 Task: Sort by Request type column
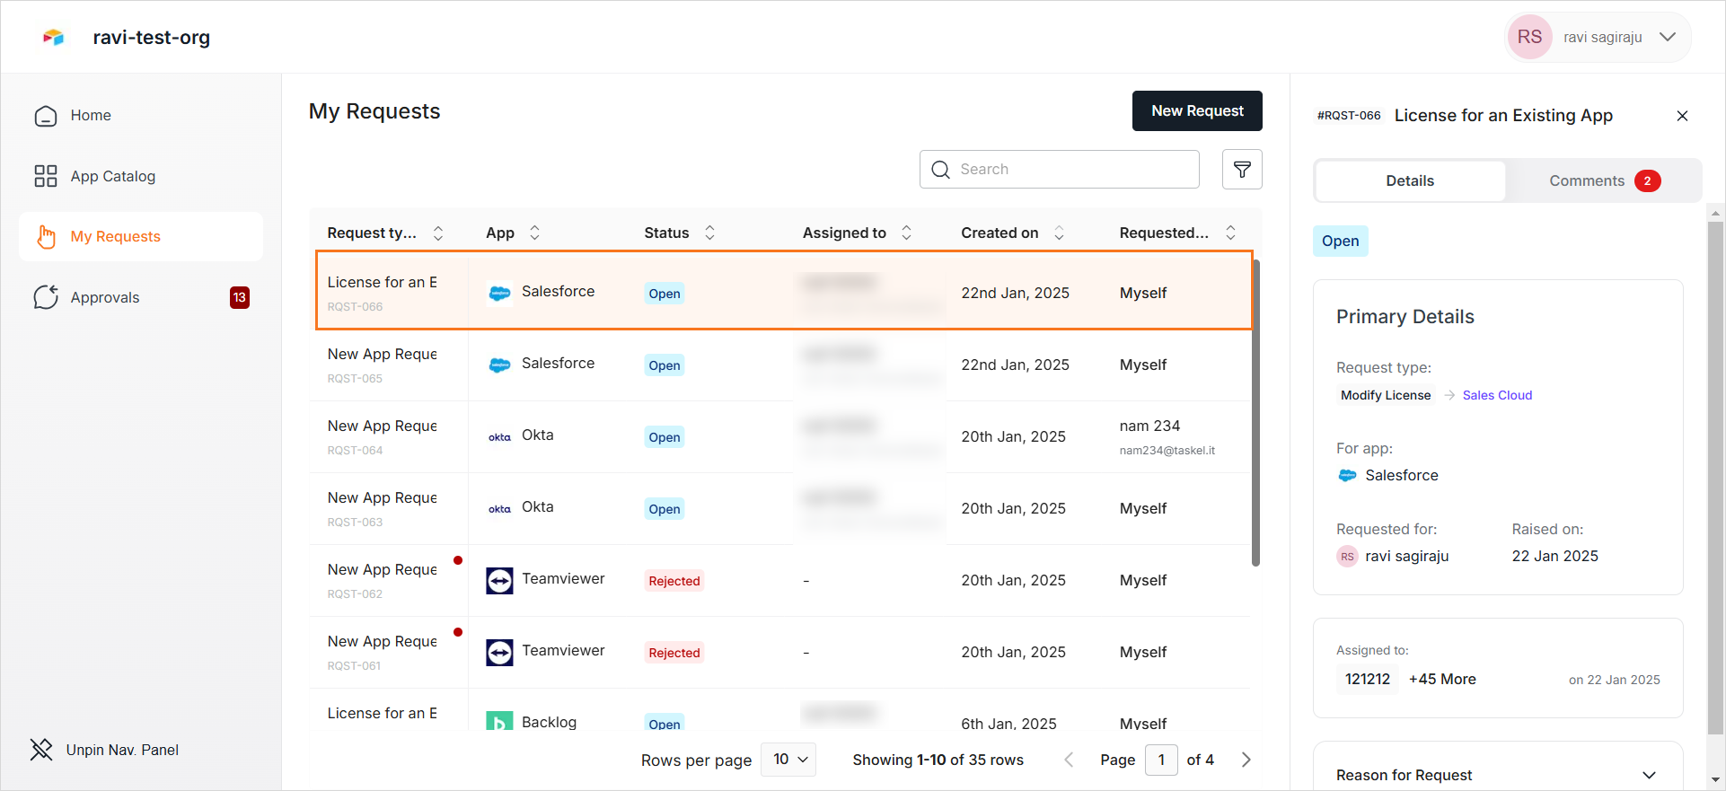(438, 233)
